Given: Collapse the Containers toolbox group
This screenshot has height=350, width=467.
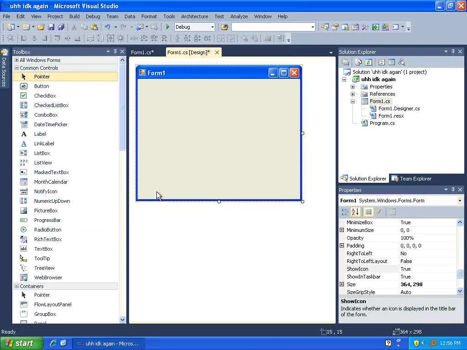Looking at the screenshot, I should (x=17, y=286).
